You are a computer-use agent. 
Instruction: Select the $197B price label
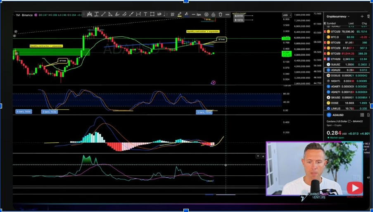pos(239,20)
